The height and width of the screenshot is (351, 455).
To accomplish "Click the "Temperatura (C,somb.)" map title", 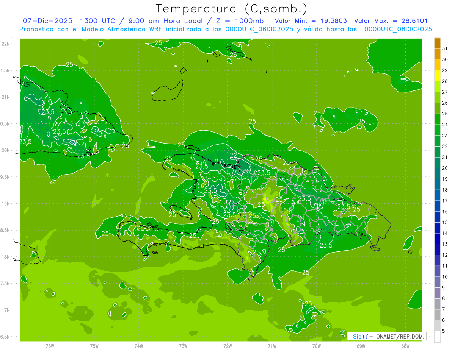I will pyautogui.click(x=232, y=9).
